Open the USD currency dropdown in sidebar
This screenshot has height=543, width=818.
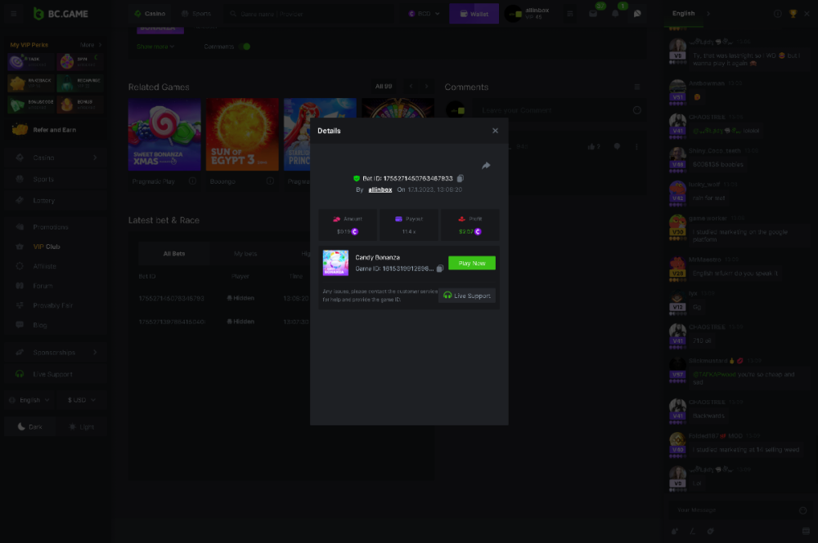82,400
